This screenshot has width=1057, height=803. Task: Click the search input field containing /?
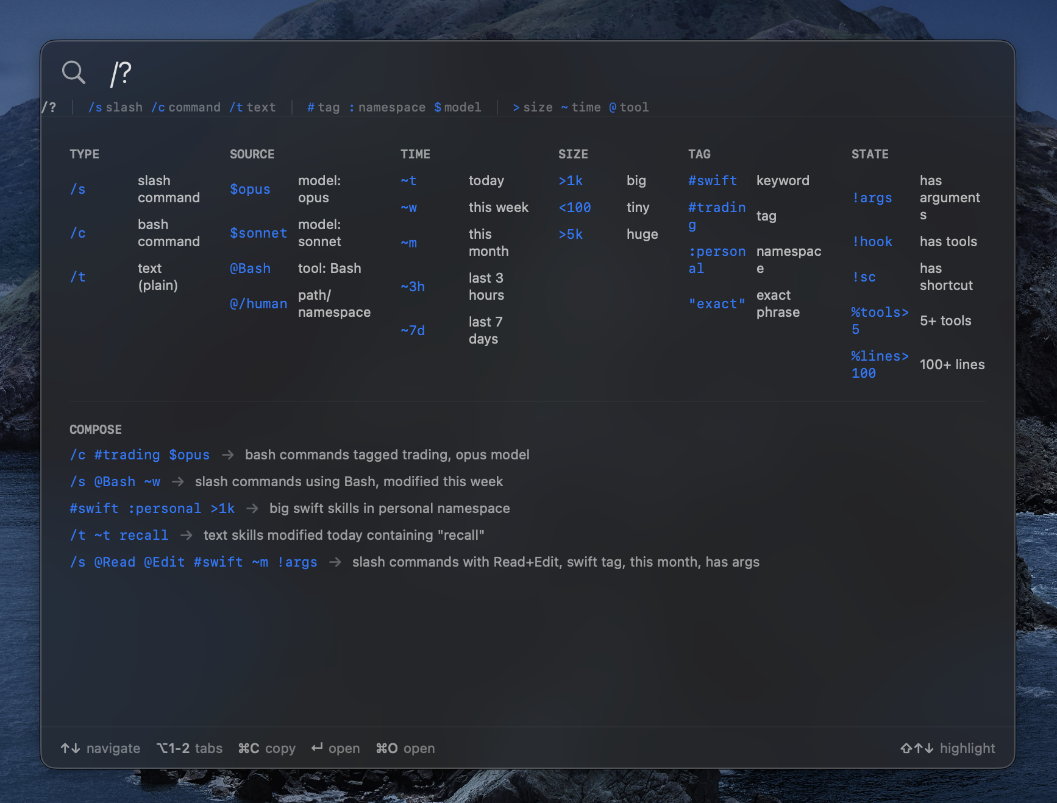488,73
